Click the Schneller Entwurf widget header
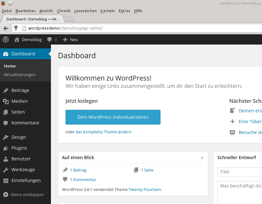Image resolution: width=262 pixels, height=204 pixels. coord(238,158)
